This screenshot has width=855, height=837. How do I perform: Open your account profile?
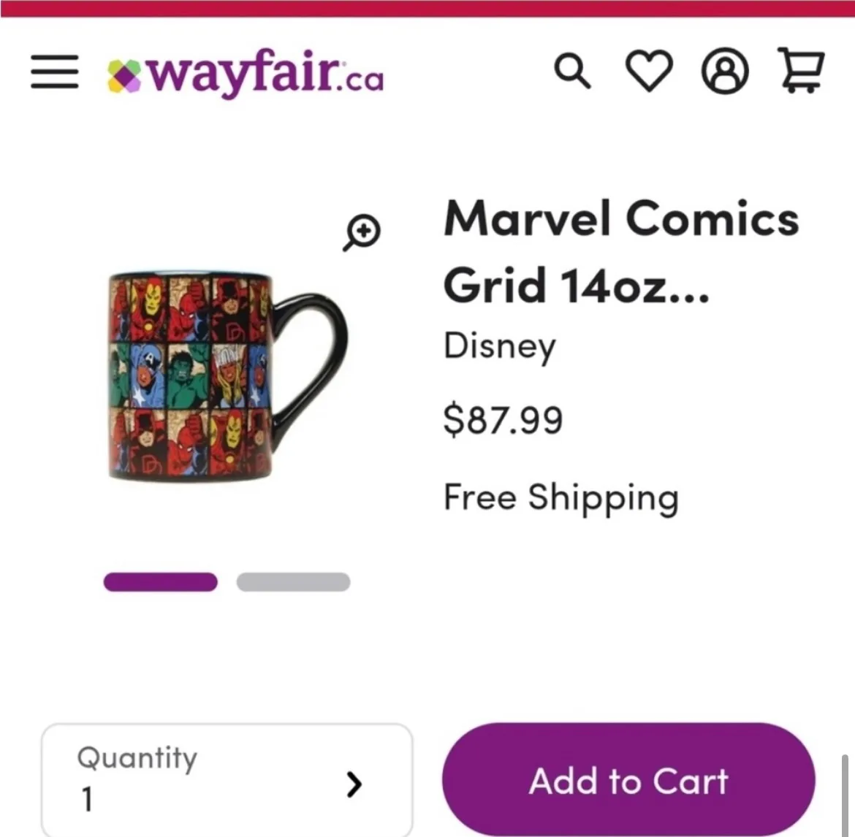[725, 71]
